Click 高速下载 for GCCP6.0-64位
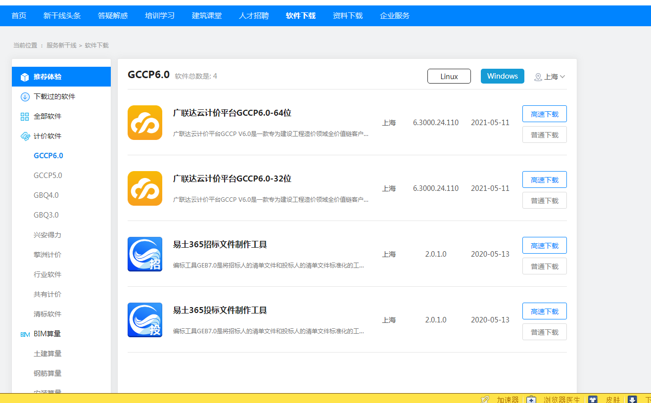Image resolution: width=651 pixels, height=403 pixels. point(545,114)
